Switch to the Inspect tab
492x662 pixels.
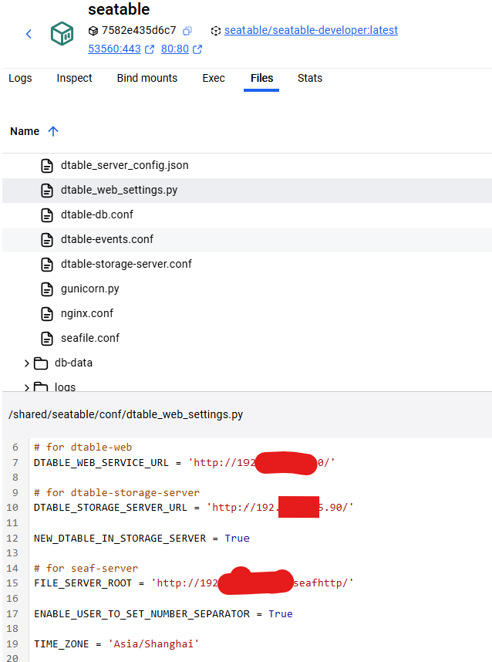74,78
